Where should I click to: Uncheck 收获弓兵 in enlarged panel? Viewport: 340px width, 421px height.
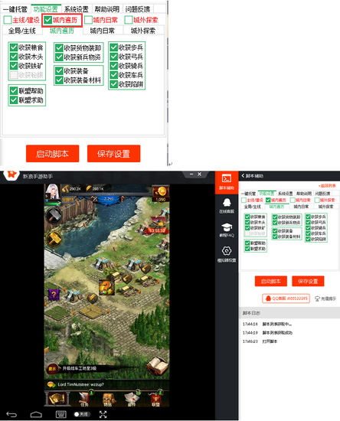[x=114, y=57]
